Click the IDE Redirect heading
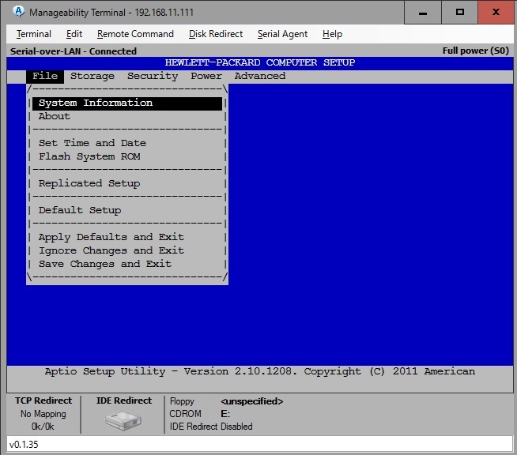Image resolution: width=517 pixels, height=455 pixels. pyautogui.click(x=124, y=400)
